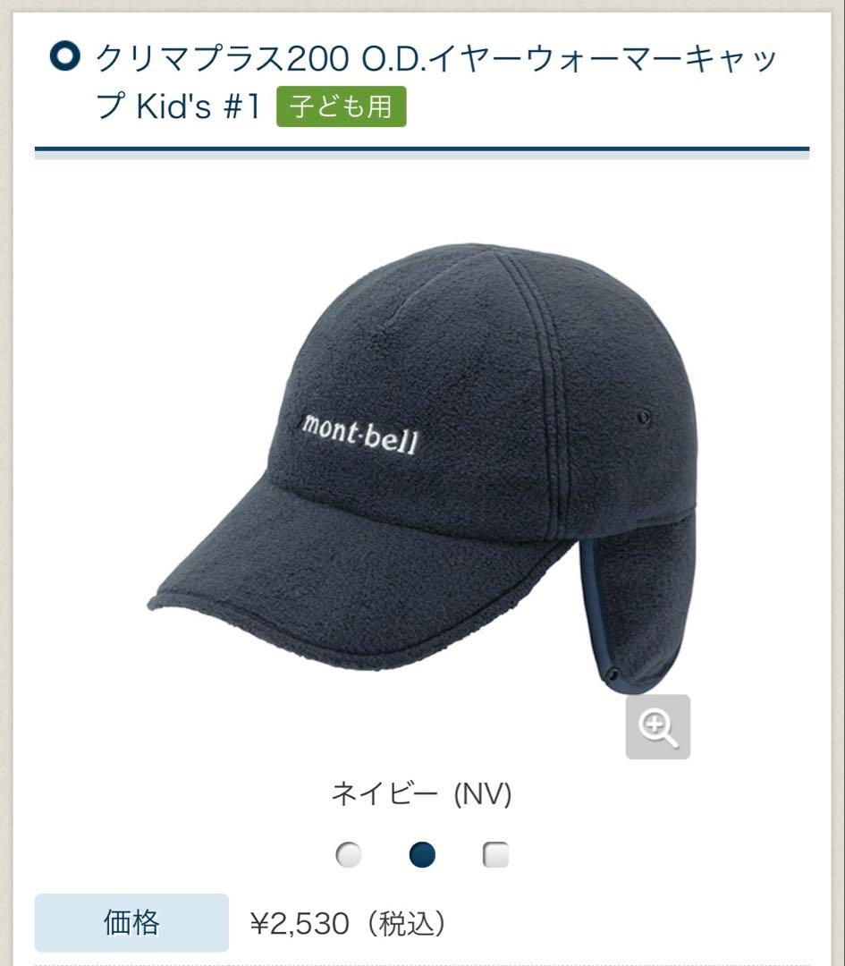Image resolution: width=845 pixels, height=966 pixels.
Task: Select the 価格 label tab
Action: coord(131,923)
